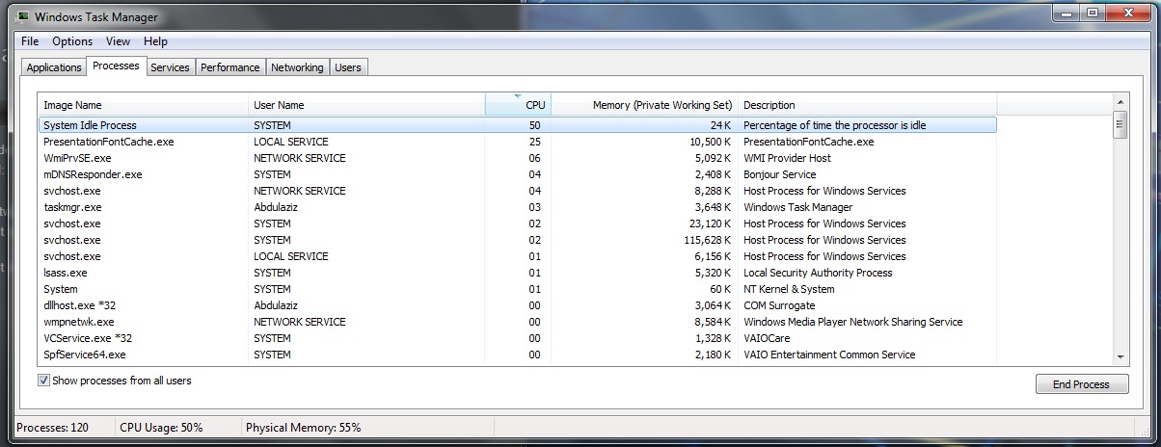Open the View menu

[118, 41]
